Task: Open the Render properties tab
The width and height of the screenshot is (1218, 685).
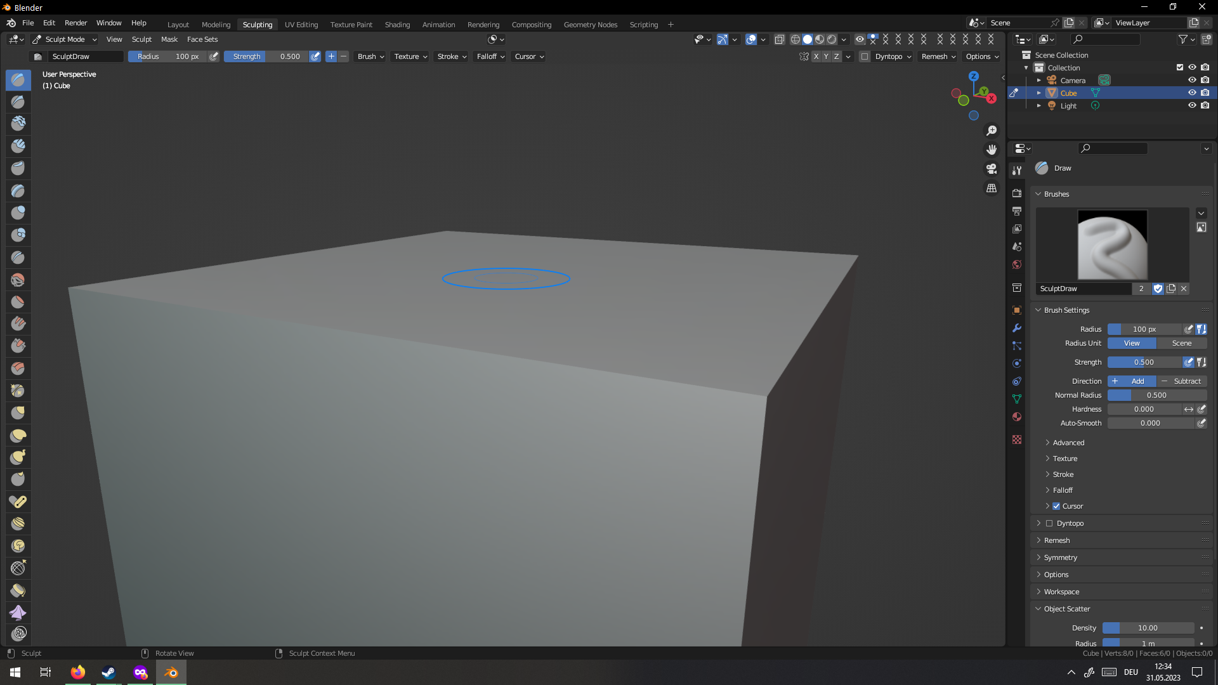Action: coord(1017,193)
